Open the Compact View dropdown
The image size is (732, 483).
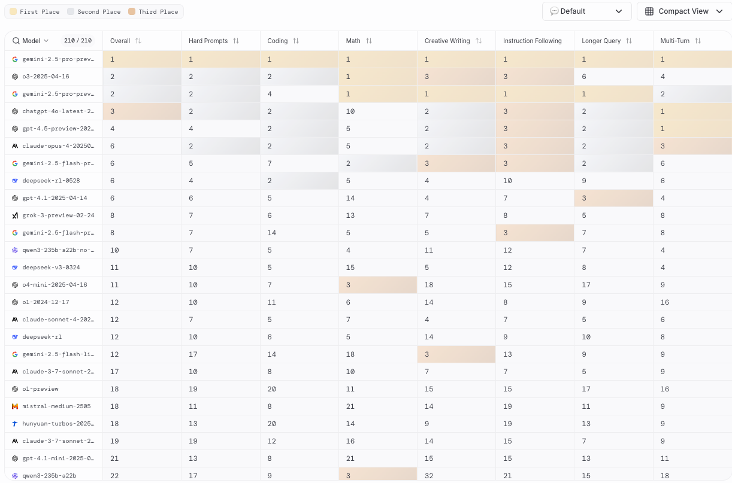[x=684, y=11]
